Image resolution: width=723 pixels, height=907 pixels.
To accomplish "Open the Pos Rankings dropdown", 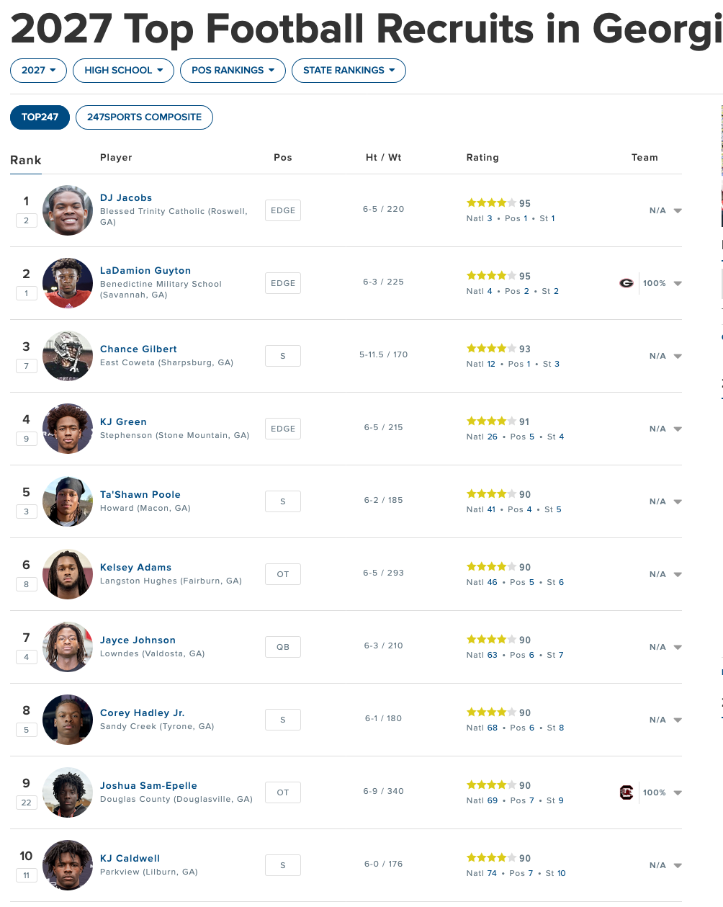I will coord(233,71).
